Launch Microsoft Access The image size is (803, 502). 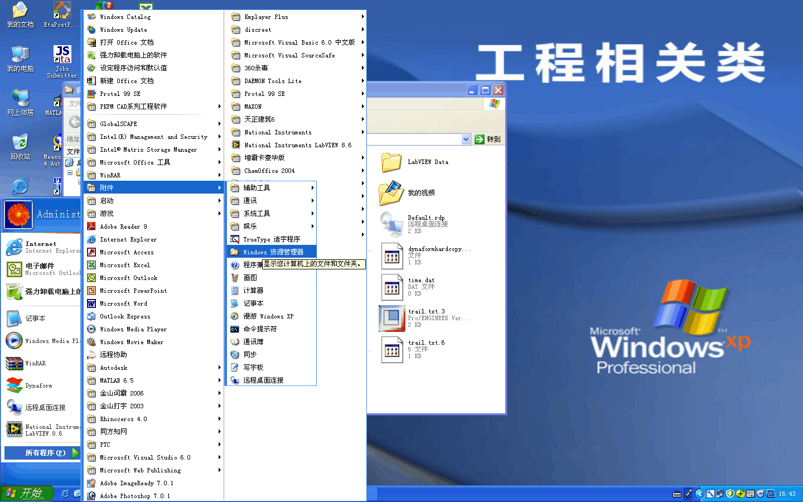tap(154, 252)
